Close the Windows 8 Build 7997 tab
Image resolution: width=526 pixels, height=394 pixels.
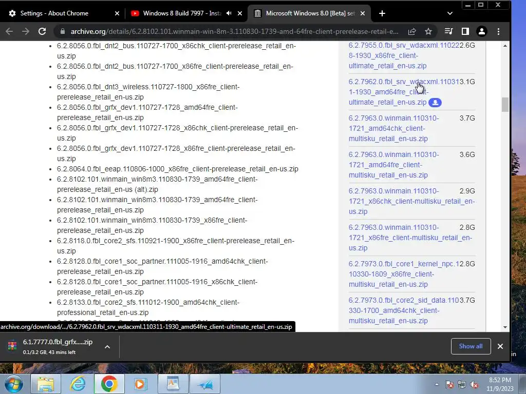(x=240, y=13)
